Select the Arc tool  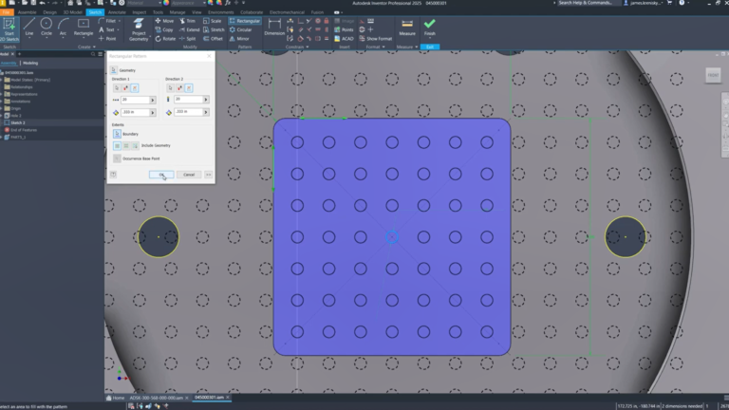pos(63,27)
